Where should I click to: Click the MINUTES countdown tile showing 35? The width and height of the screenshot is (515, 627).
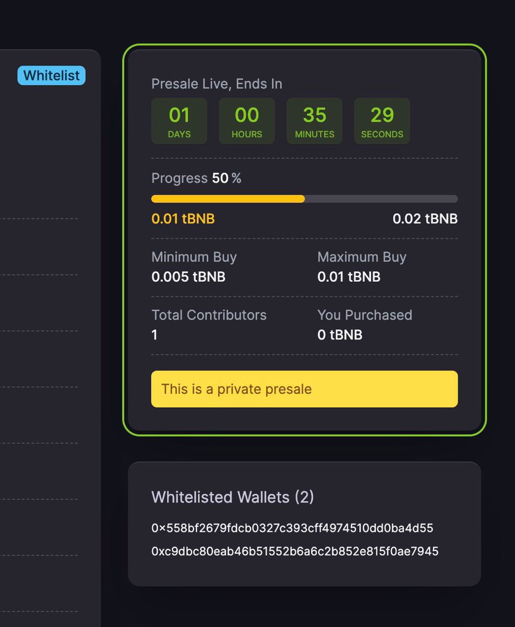click(x=314, y=121)
